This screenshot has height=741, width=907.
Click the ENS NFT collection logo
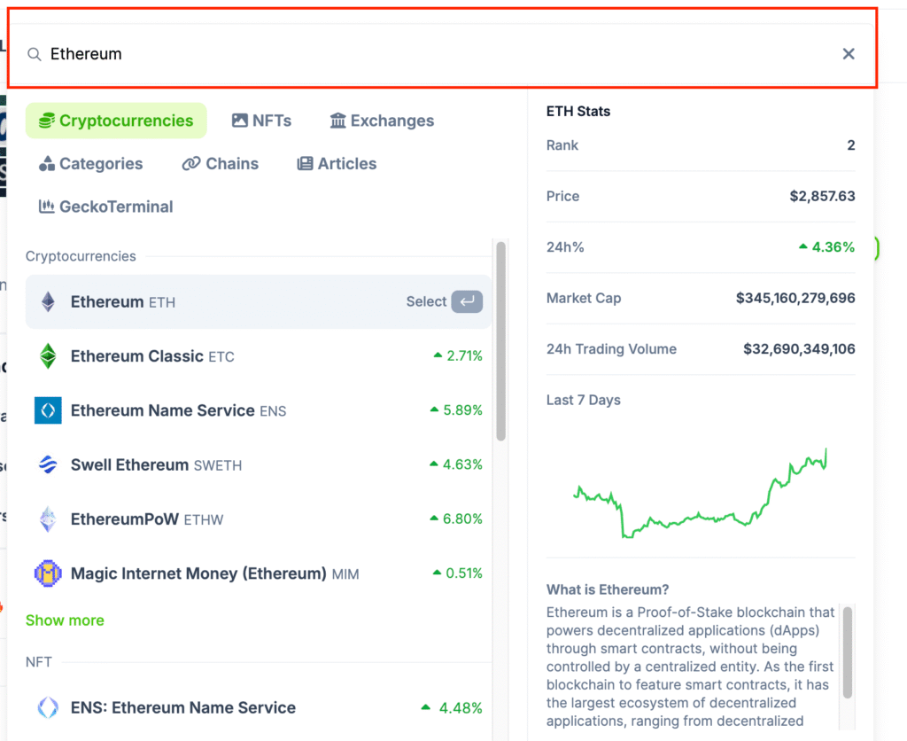point(48,707)
